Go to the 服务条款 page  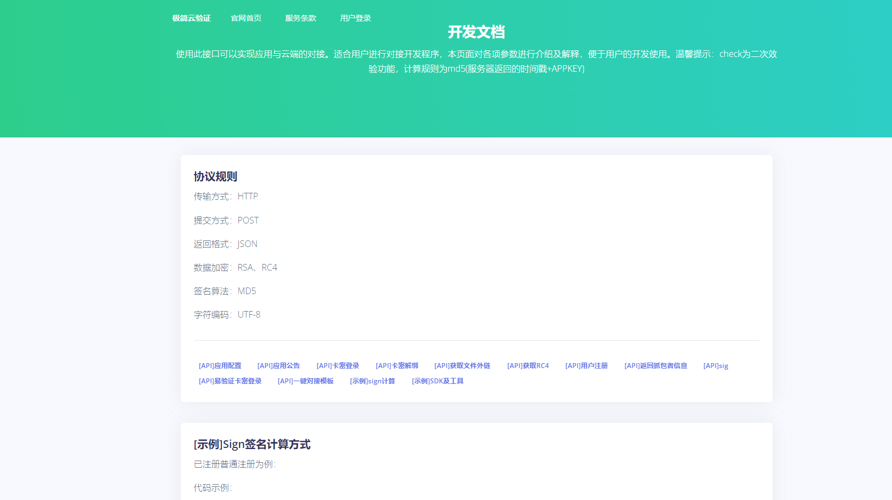[300, 18]
